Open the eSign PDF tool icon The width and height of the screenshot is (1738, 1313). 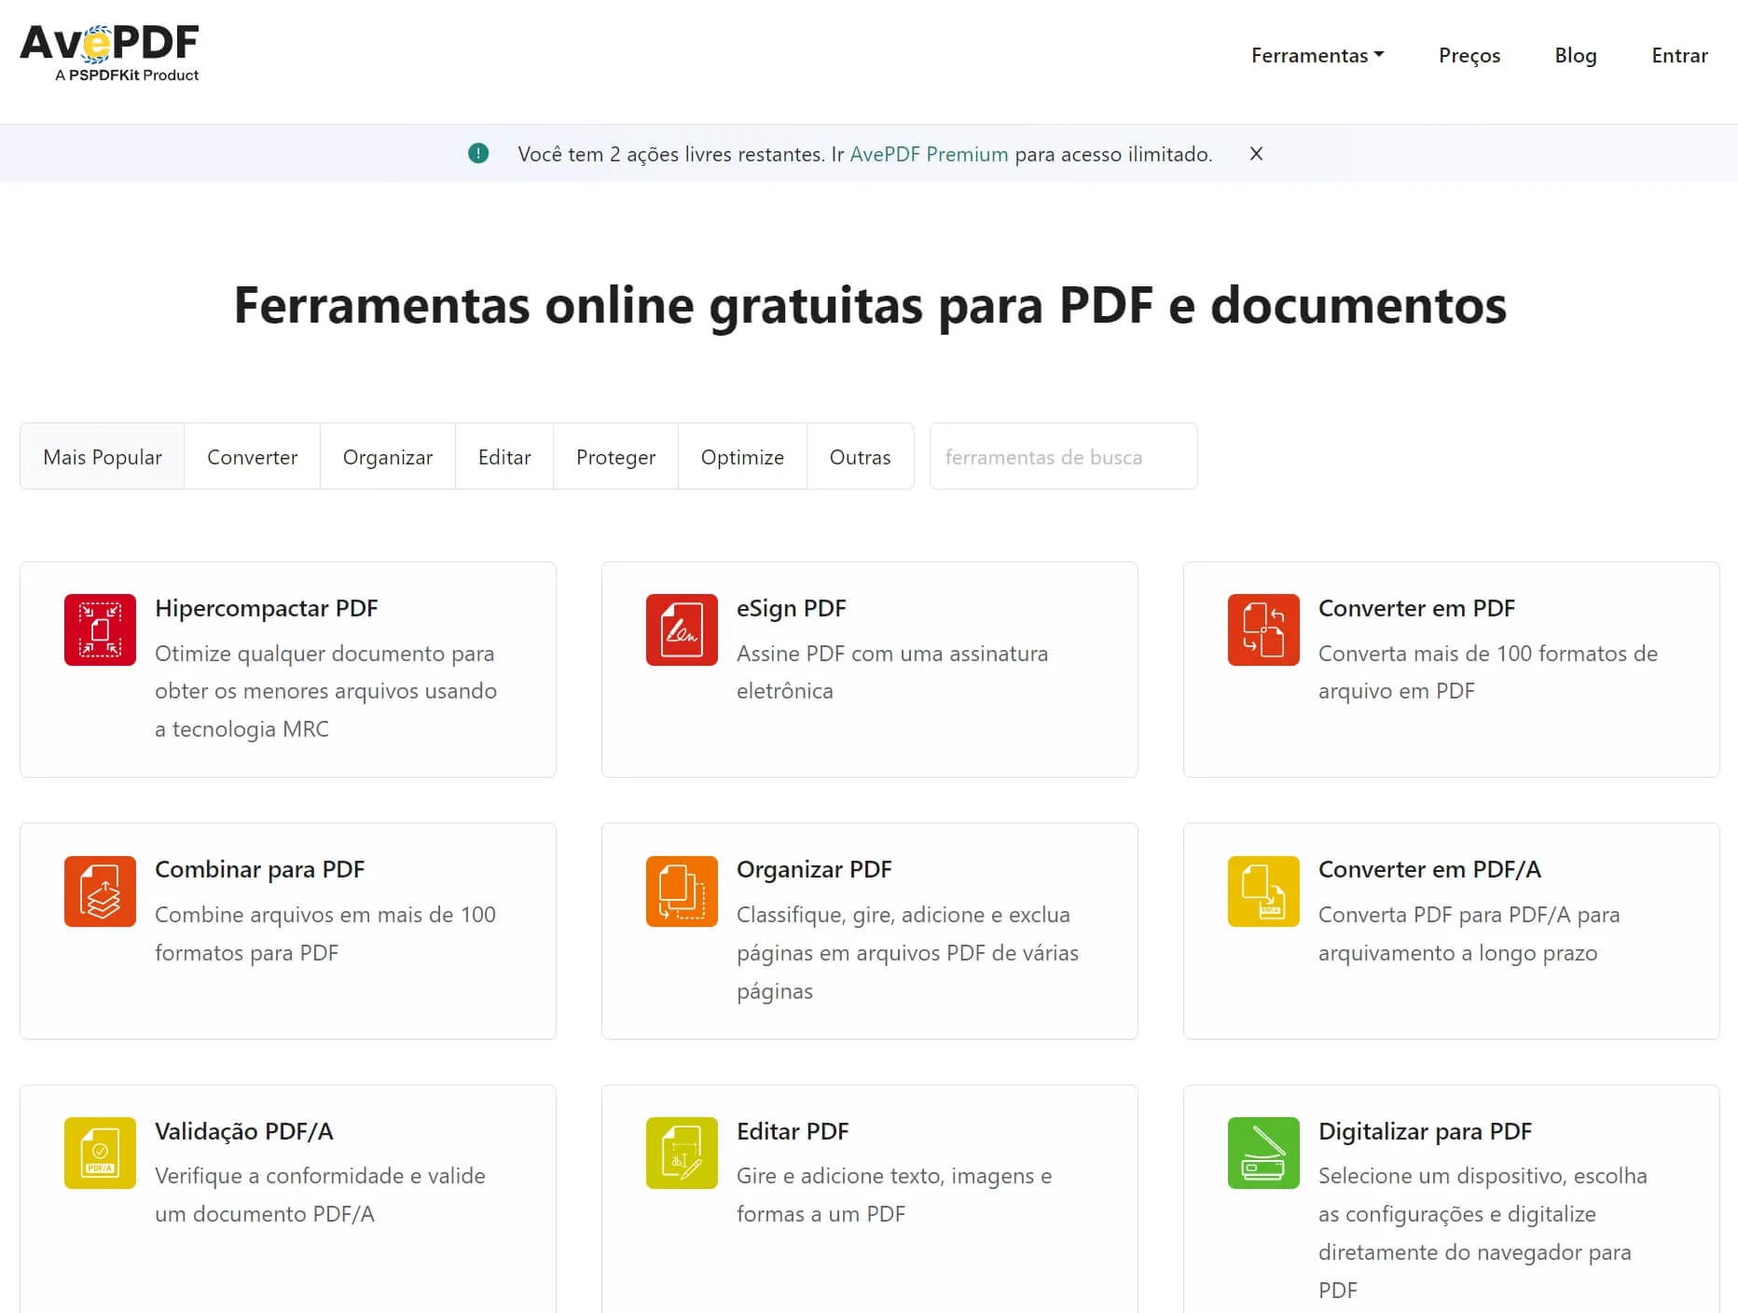681,630
